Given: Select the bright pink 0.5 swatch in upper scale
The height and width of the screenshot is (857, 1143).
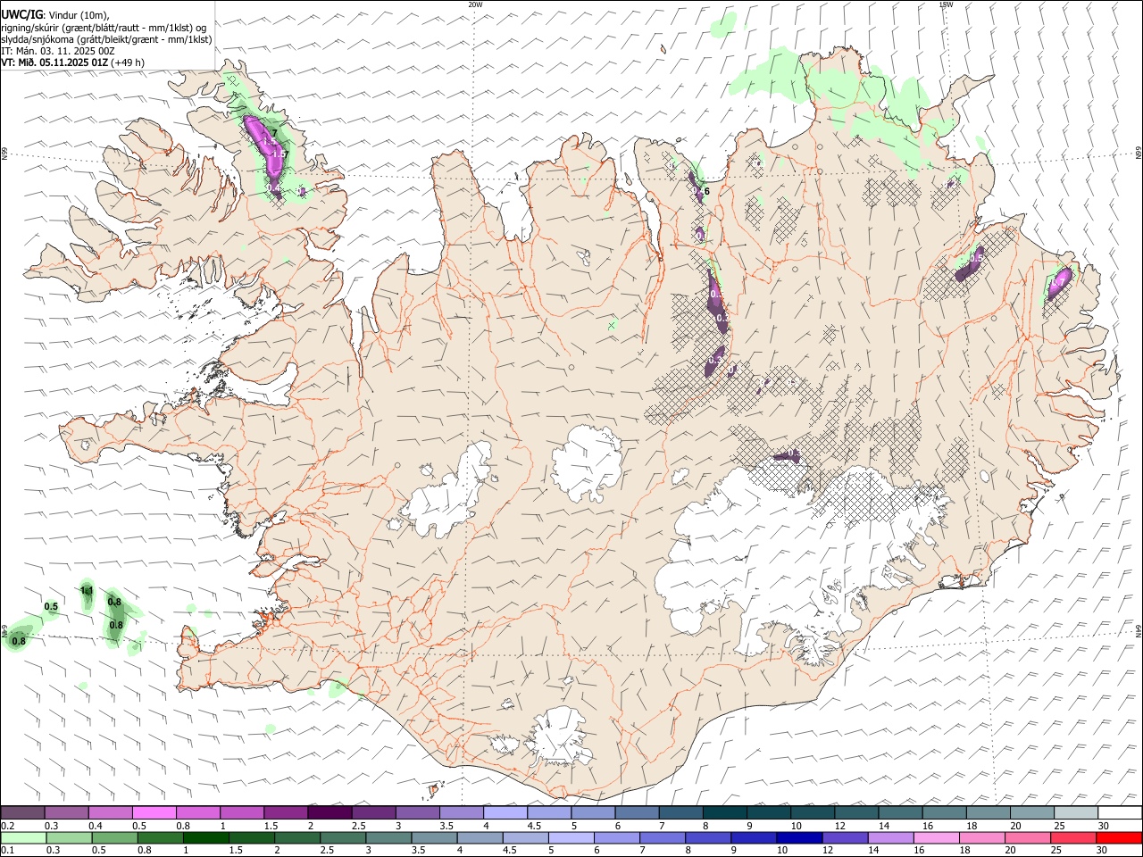Looking at the screenshot, I should click(x=154, y=812).
